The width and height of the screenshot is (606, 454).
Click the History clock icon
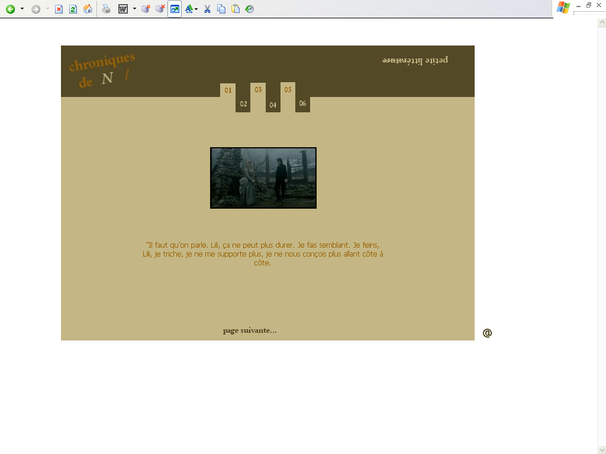250,9
